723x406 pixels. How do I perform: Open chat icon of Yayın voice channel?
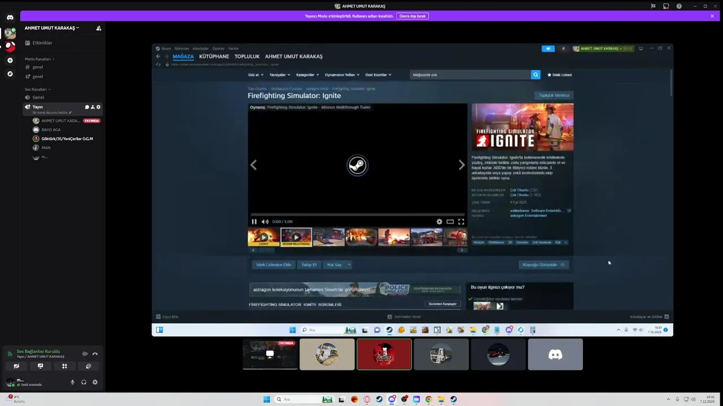pyautogui.click(x=87, y=107)
